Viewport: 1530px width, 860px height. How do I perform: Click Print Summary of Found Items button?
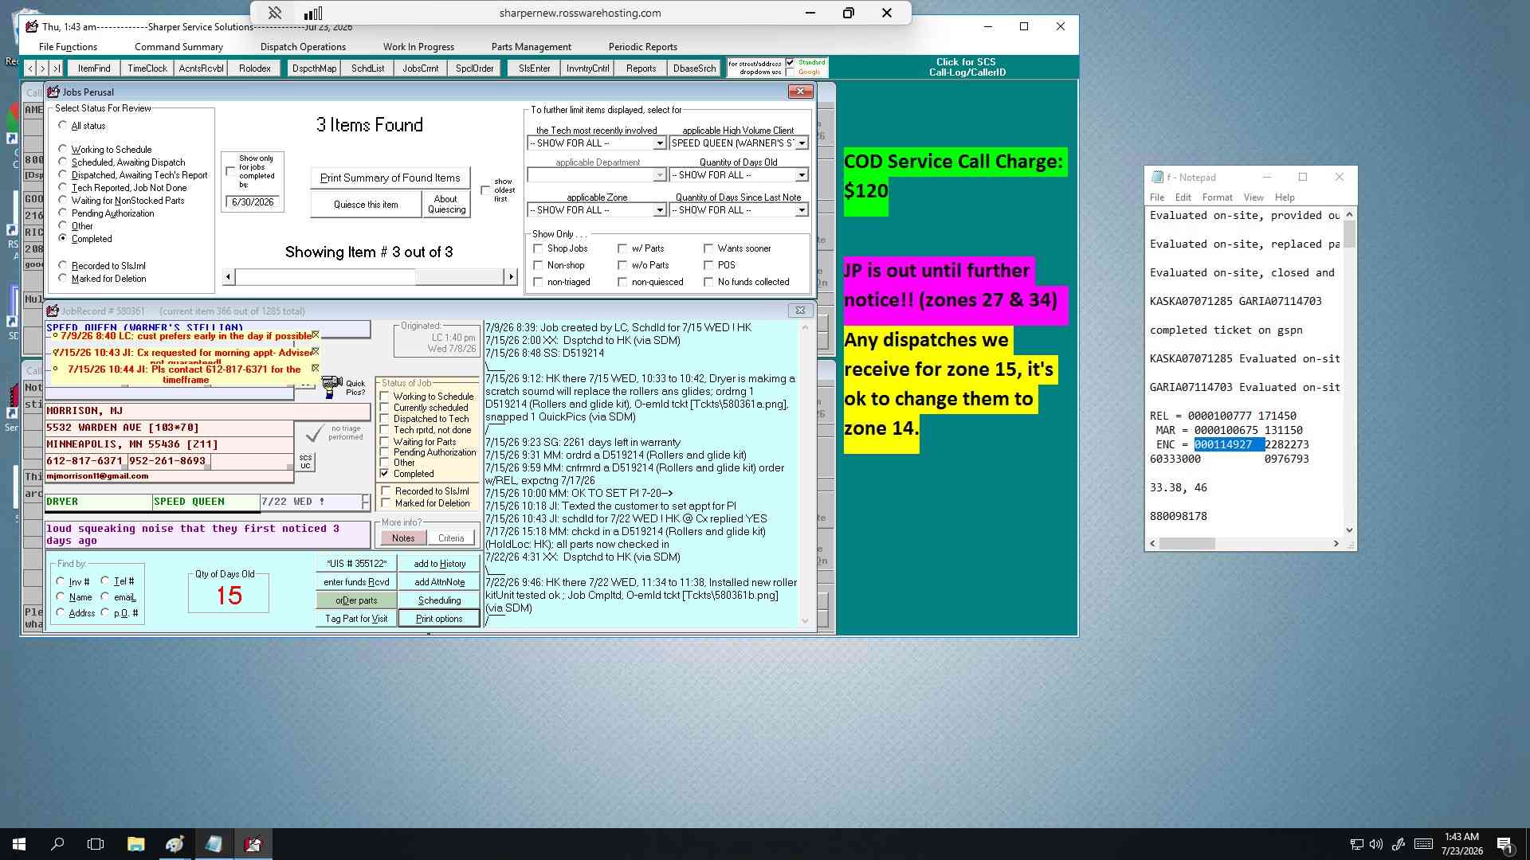click(390, 178)
